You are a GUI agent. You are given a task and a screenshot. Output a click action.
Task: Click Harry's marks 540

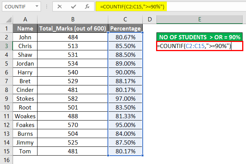(x=73, y=72)
